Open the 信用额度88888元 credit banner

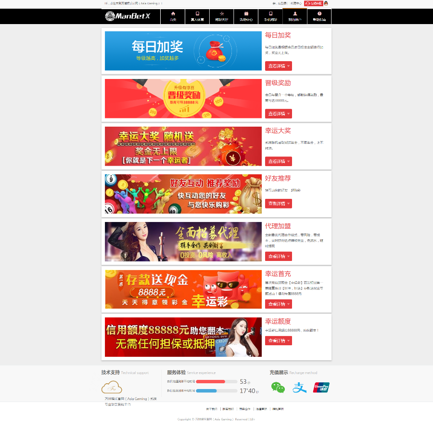[183, 337]
